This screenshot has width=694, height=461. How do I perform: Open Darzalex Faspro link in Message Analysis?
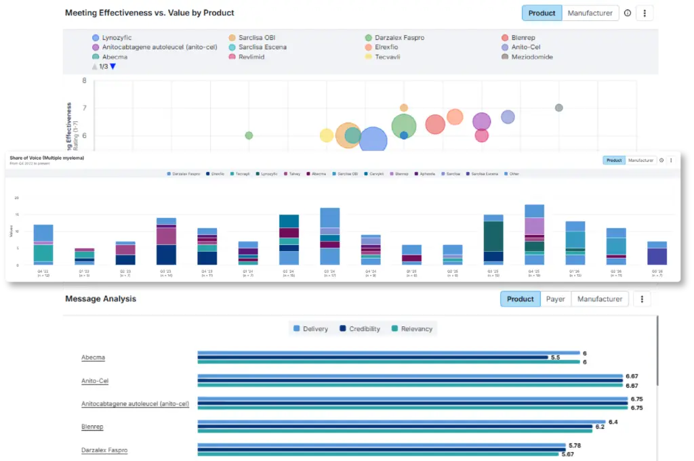click(104, 450)
